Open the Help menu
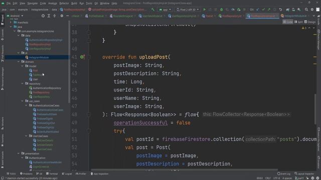Viewport: 321px width, 180px height. click(114, 3)
